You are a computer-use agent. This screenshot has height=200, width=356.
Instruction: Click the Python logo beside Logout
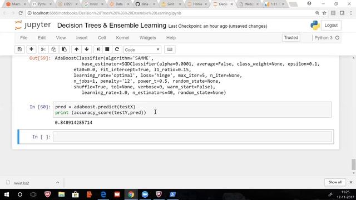pyautogui.click(x=315, y=25)
